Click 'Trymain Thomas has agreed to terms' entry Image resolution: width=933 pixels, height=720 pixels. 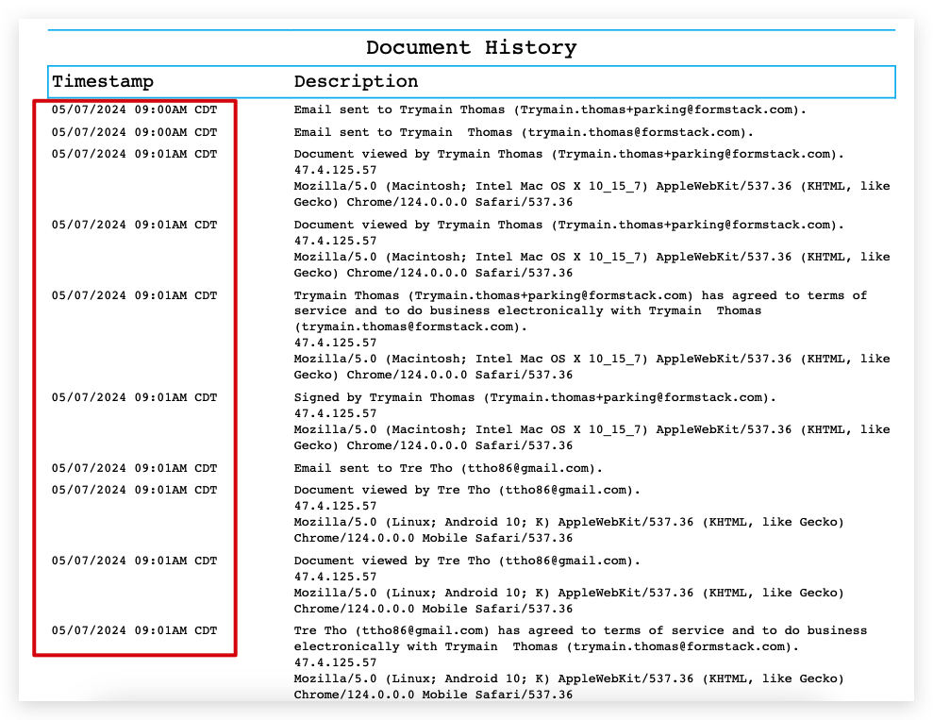tap(580, 295)
